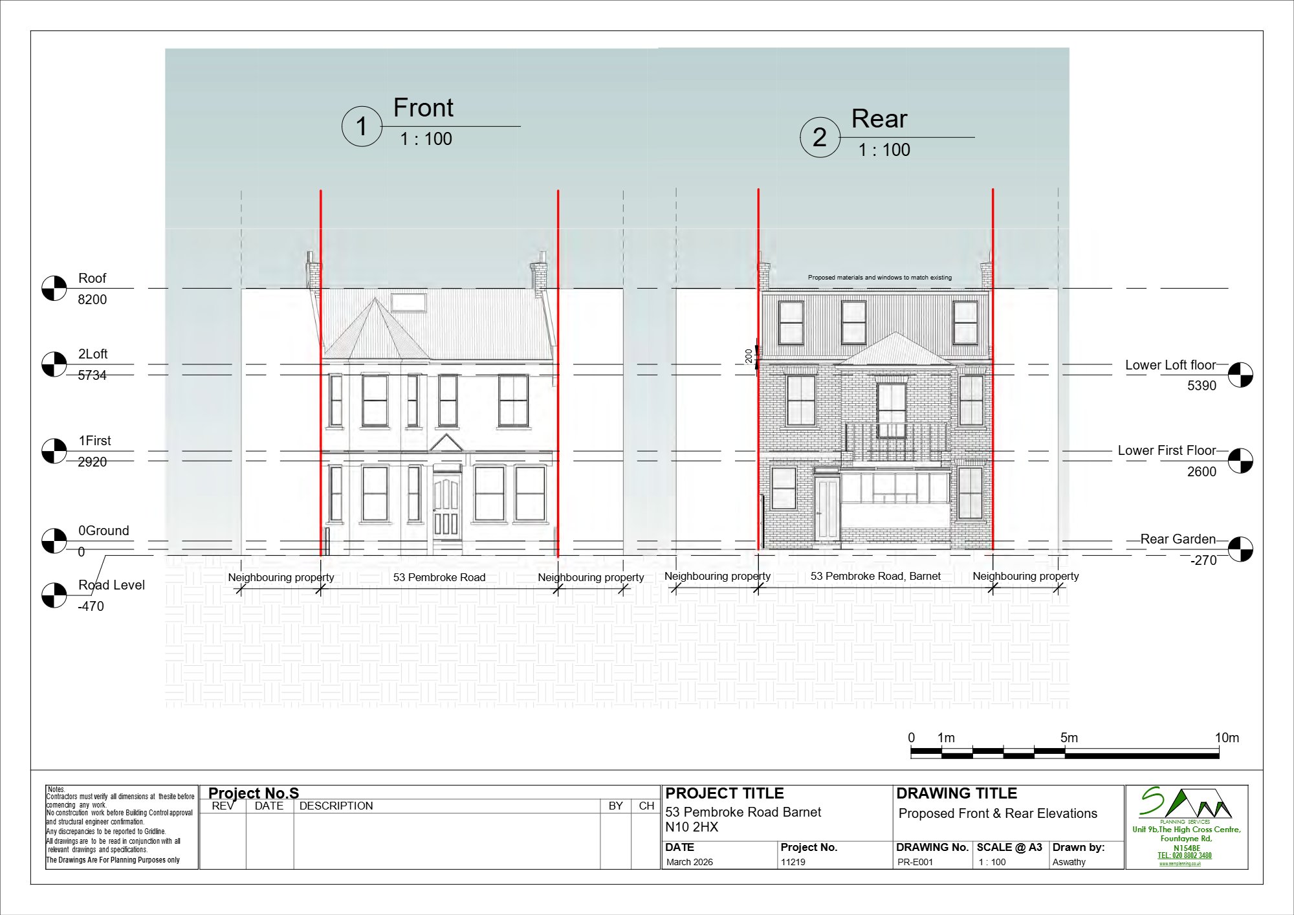Click the 1First level marker symbol
This screenshot has height=915, width=1294.
point(54,451)
